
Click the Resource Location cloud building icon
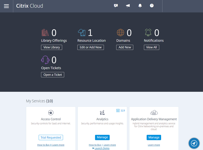82,33
